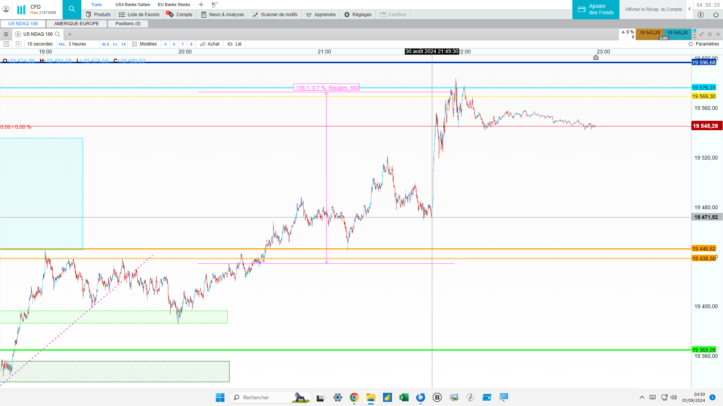723x406 pixels.
Task: Select template shortcut 8
Action: point(191,44)
